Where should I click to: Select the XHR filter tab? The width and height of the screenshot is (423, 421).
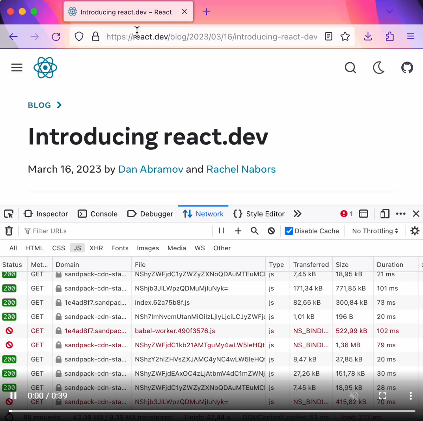[96, 248]
